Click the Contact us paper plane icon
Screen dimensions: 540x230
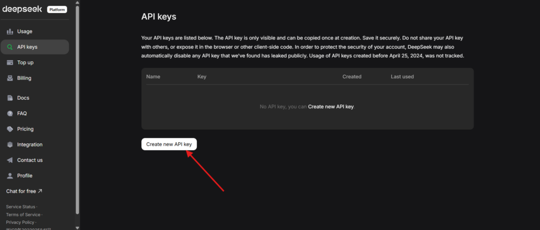[10, 160]
